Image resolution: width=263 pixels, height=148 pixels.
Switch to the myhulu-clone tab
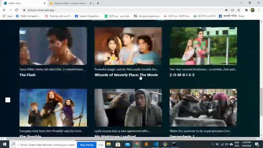point(70,3)
